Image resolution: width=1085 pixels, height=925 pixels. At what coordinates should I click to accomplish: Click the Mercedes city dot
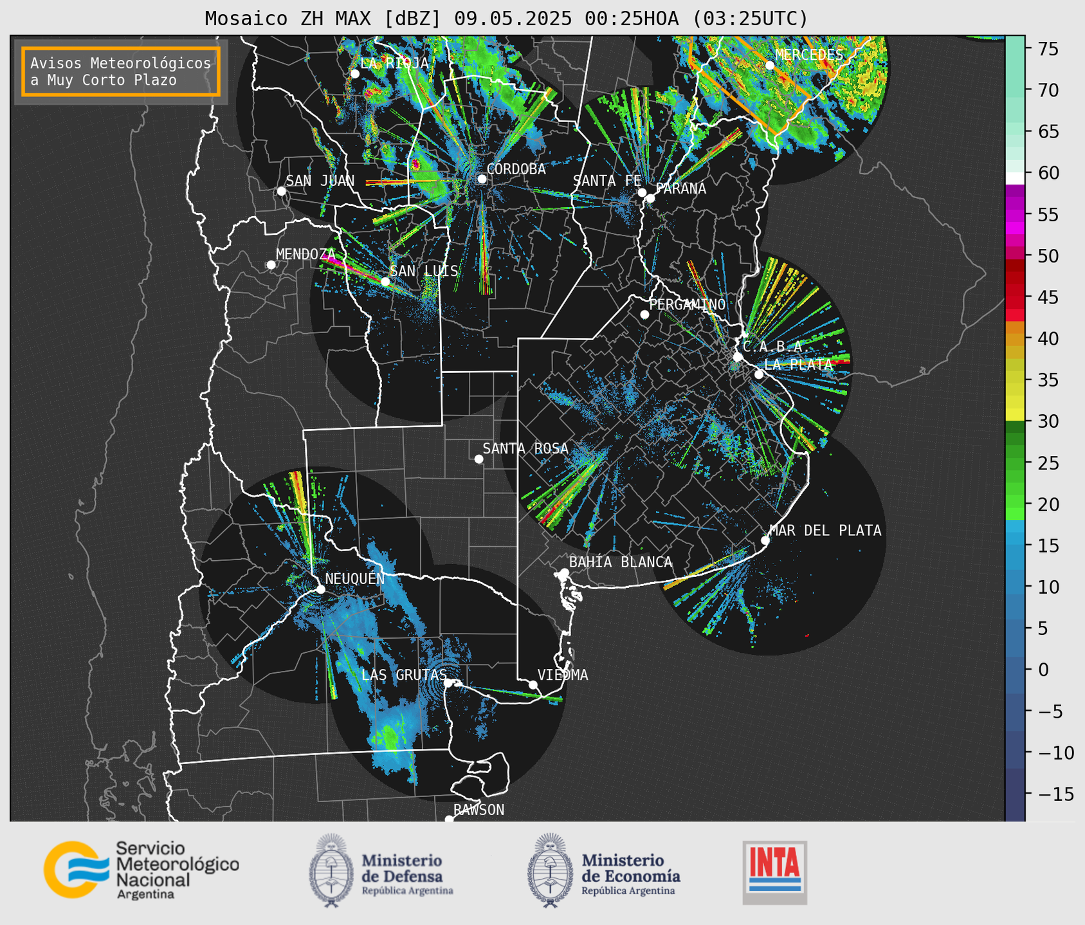click(770, 65)
